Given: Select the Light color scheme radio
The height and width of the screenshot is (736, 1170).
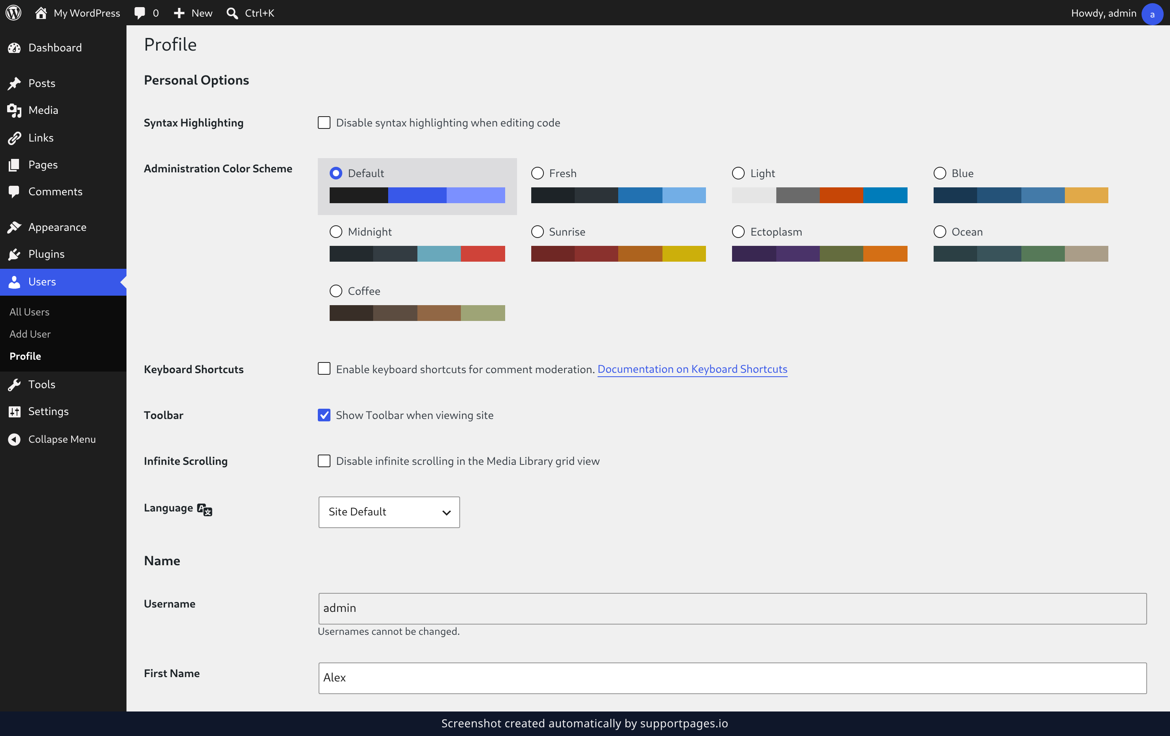Looking at the screenshot, I should pyautogui.click(x=738, y=173).
